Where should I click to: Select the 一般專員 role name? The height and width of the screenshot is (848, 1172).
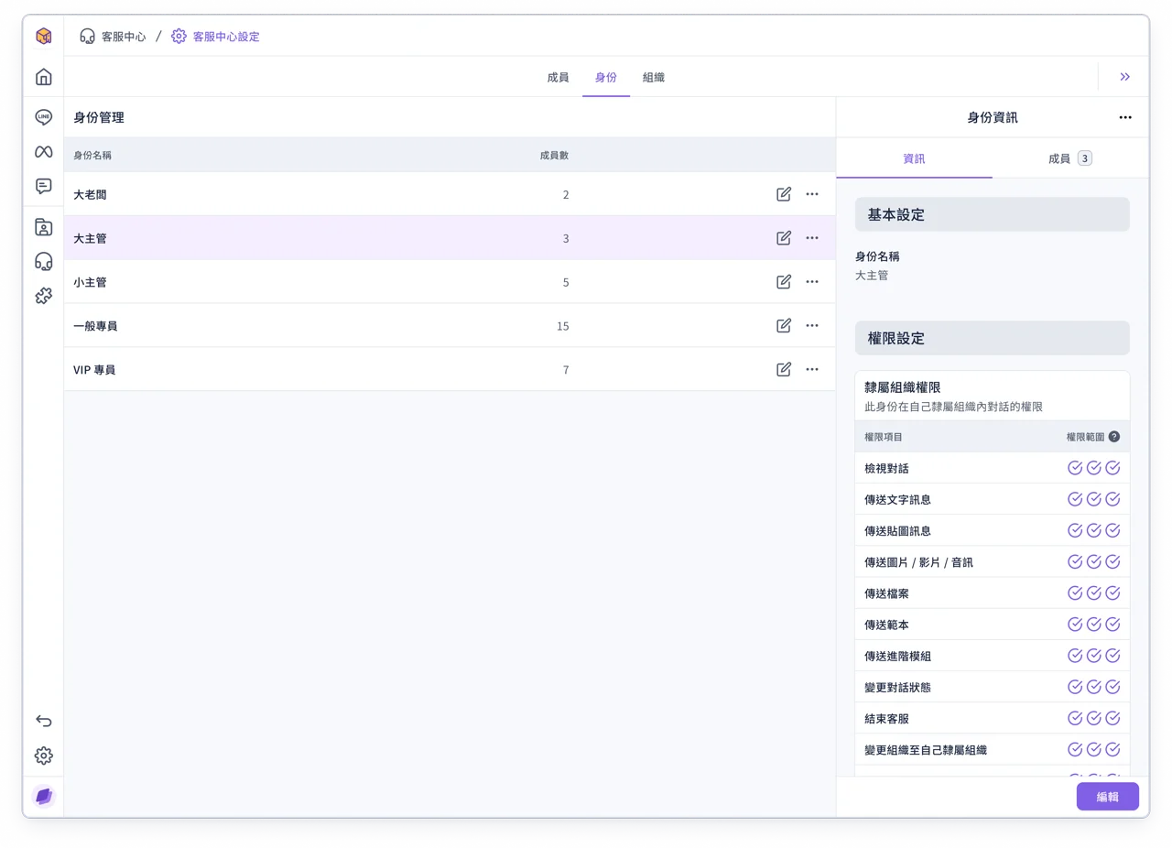[95, 326]
